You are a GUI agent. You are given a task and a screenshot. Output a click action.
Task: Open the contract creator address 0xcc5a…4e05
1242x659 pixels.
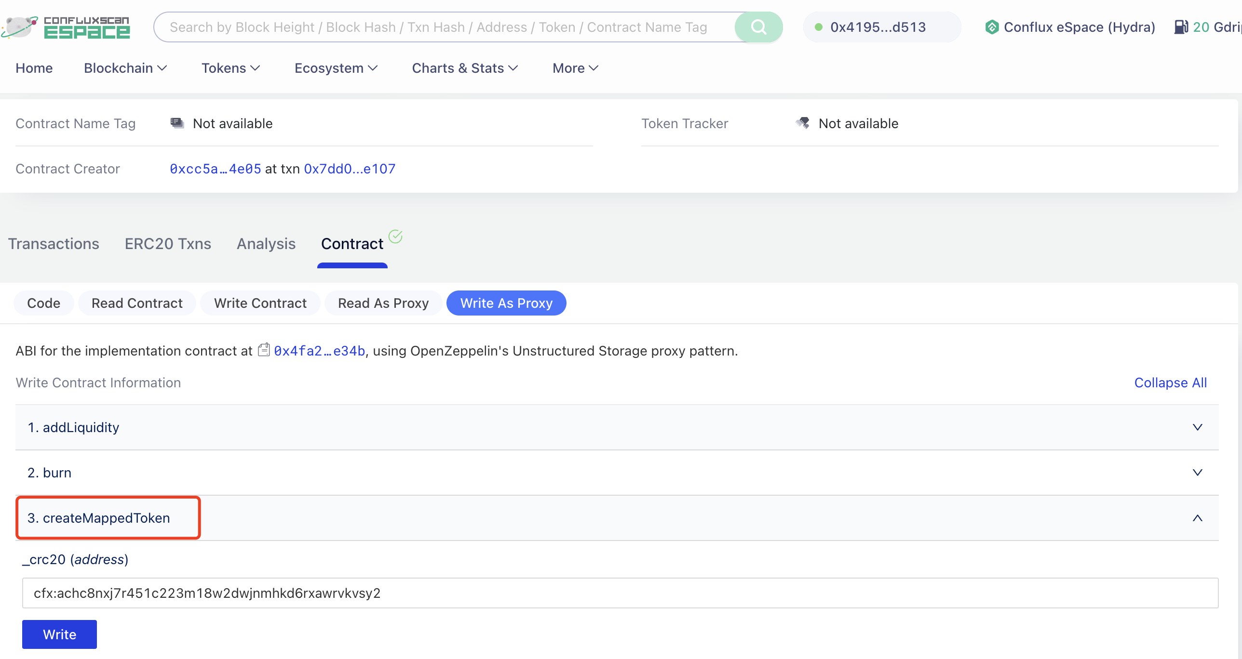pyautogui.click(x=214, y=169)
